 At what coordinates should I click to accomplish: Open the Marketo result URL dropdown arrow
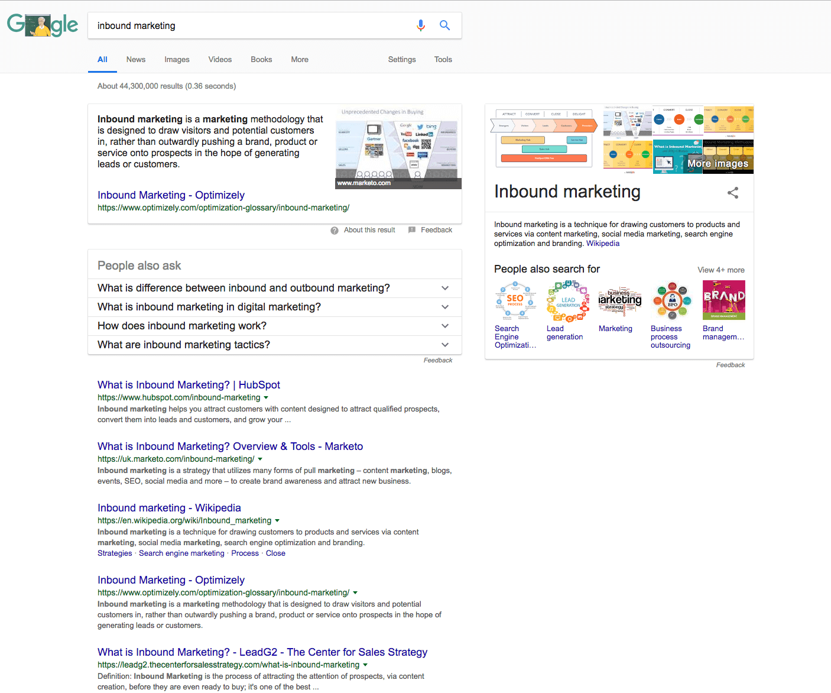pyautogui.click(x=260, y=459)
